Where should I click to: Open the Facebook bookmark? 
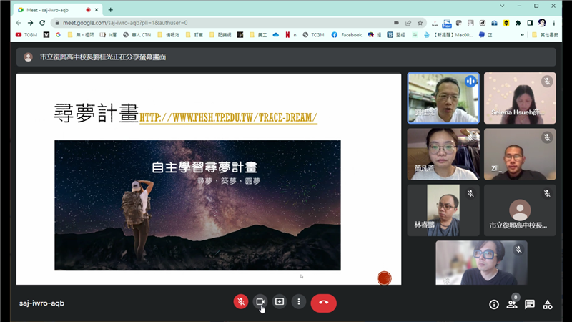pos(346,34)
